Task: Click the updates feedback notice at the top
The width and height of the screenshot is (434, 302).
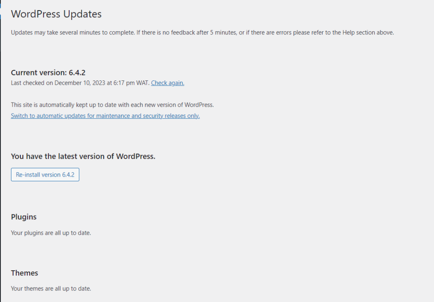Action: tap(202, 32)
